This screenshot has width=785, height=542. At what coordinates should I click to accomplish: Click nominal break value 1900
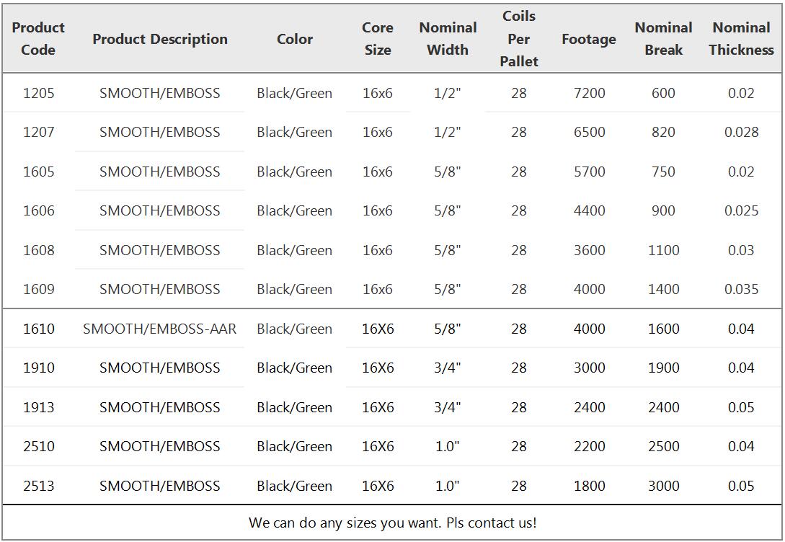(x=664, y=368)
